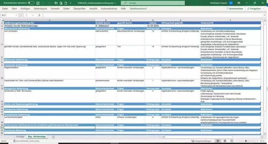This screenshot has height=144, width=268.
Task: Toggle the Automatisches Speichern switch
Action: click(x=31, y=3)
